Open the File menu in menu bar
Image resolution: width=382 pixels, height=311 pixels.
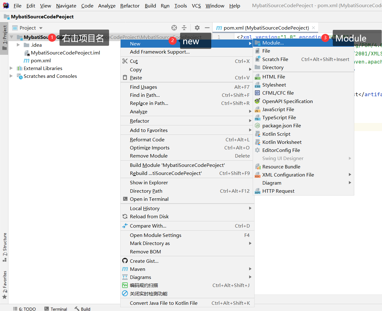pos(17,6)
